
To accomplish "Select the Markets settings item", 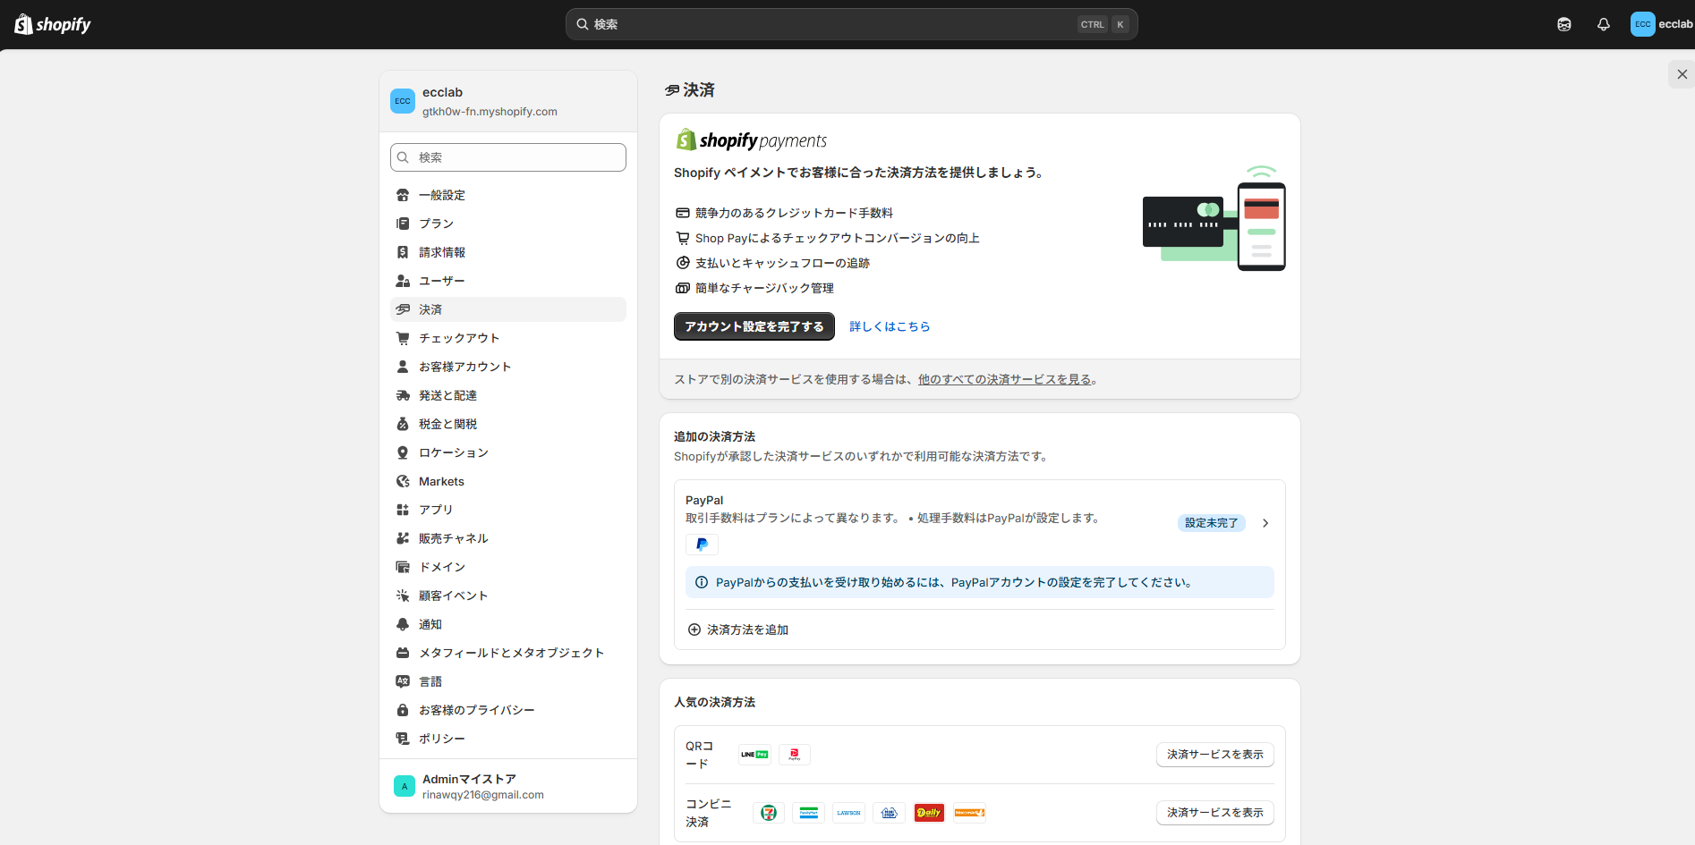I will pyautogui.click(x=441, y=481).
